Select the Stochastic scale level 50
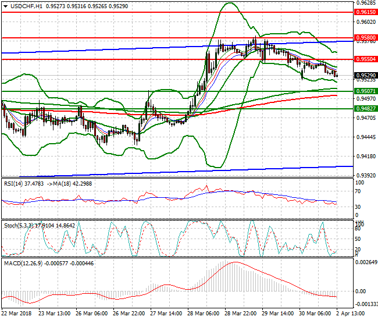This screenshot has width=378, height=320. click(x=358, y=239)
